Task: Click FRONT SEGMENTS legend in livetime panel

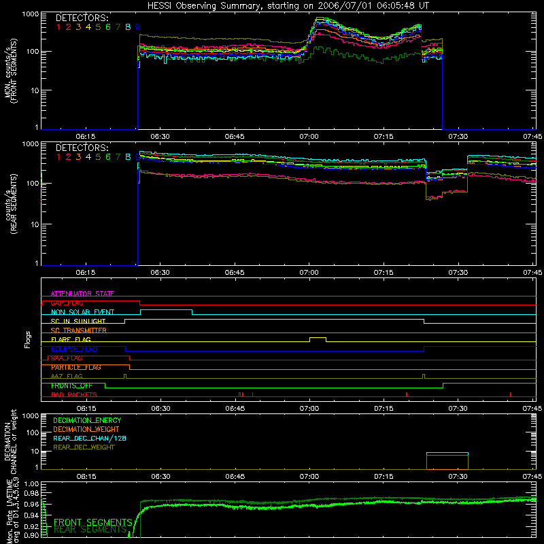Action: 93,522
